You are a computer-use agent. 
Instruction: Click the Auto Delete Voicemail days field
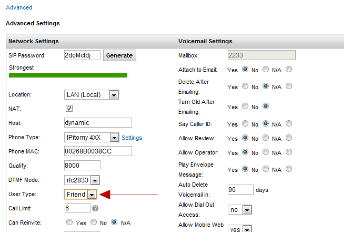[240, 189]
